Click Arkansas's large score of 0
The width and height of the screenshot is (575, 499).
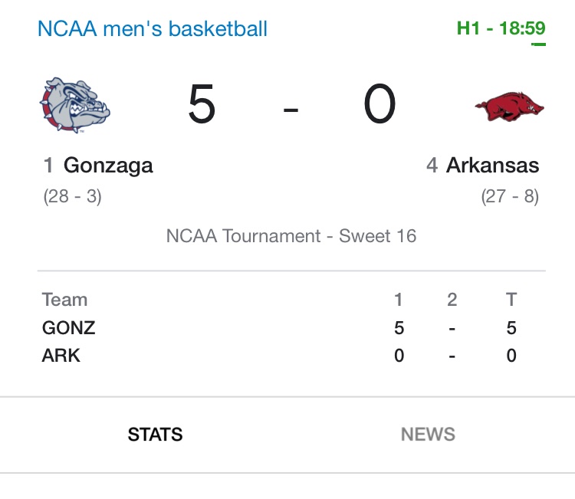click(x=379, y=105)
